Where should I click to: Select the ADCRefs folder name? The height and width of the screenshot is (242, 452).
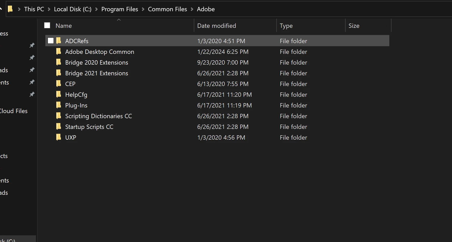click(x=77, y=41)
